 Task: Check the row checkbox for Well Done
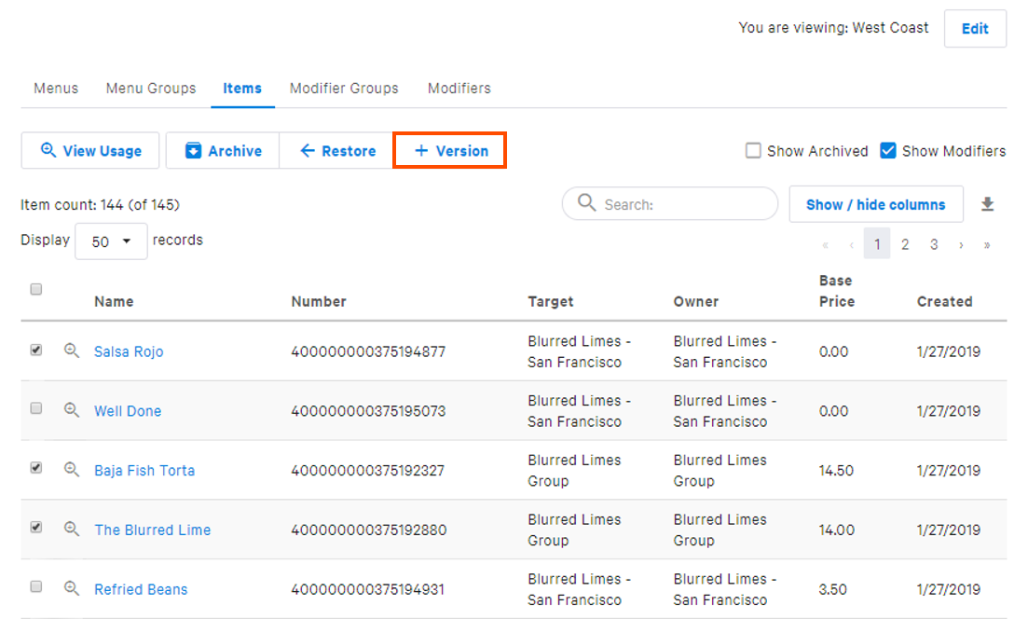[35, 410]
